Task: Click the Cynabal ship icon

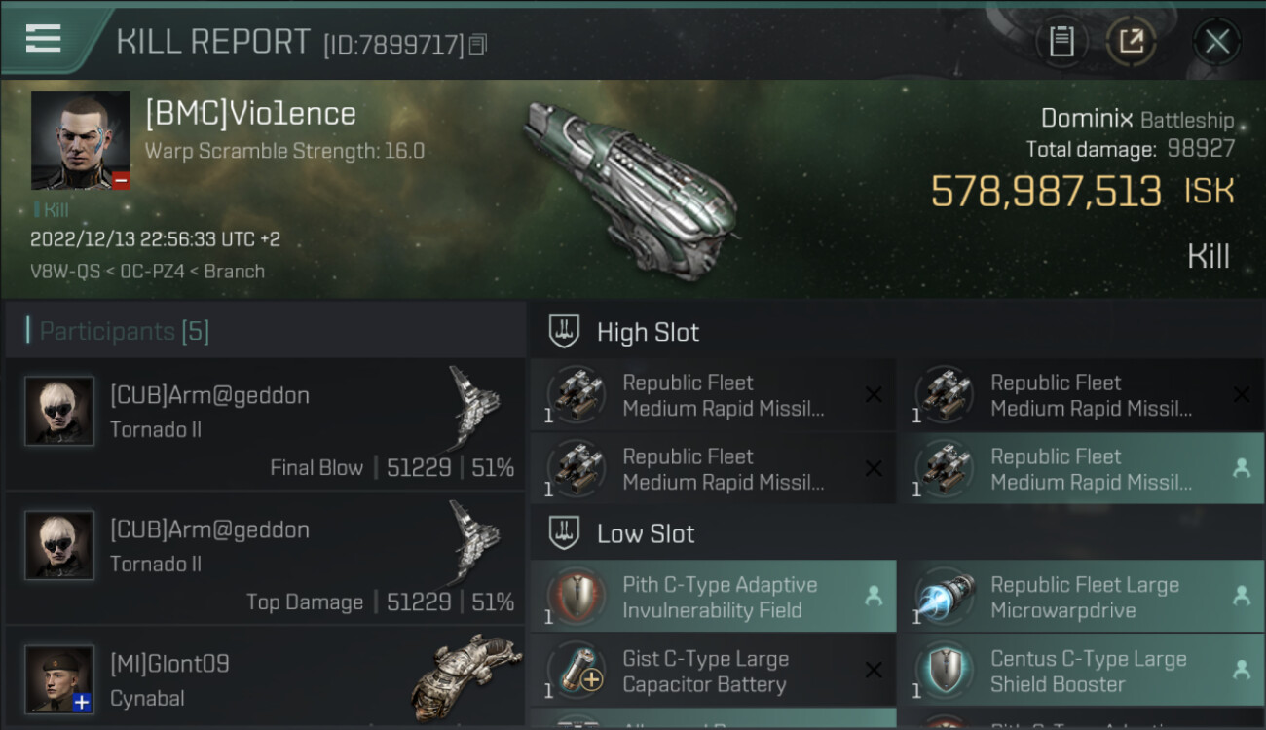Action: point(465,677)
